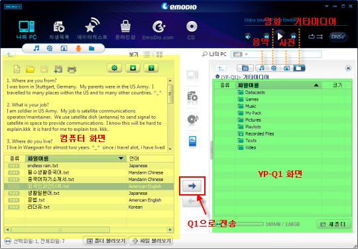358x249 pixels.
Task: Create a new text document
Action: coord(17,69)
